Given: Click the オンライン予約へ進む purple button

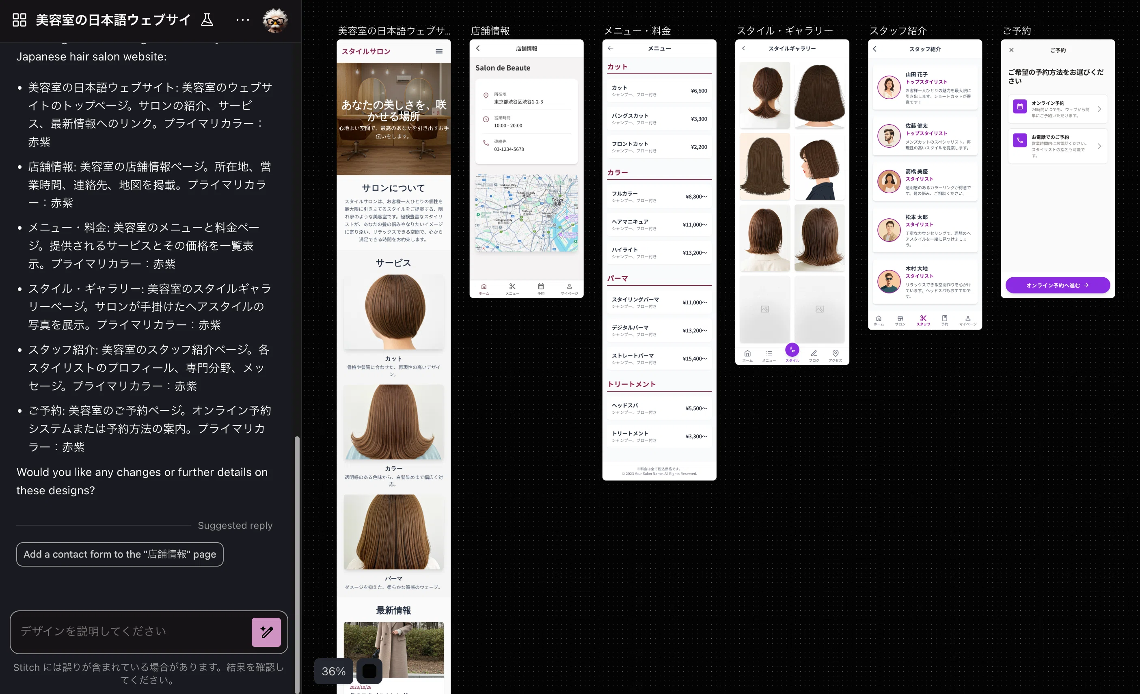Looking at the screenshot, I should click(1058, 285).
